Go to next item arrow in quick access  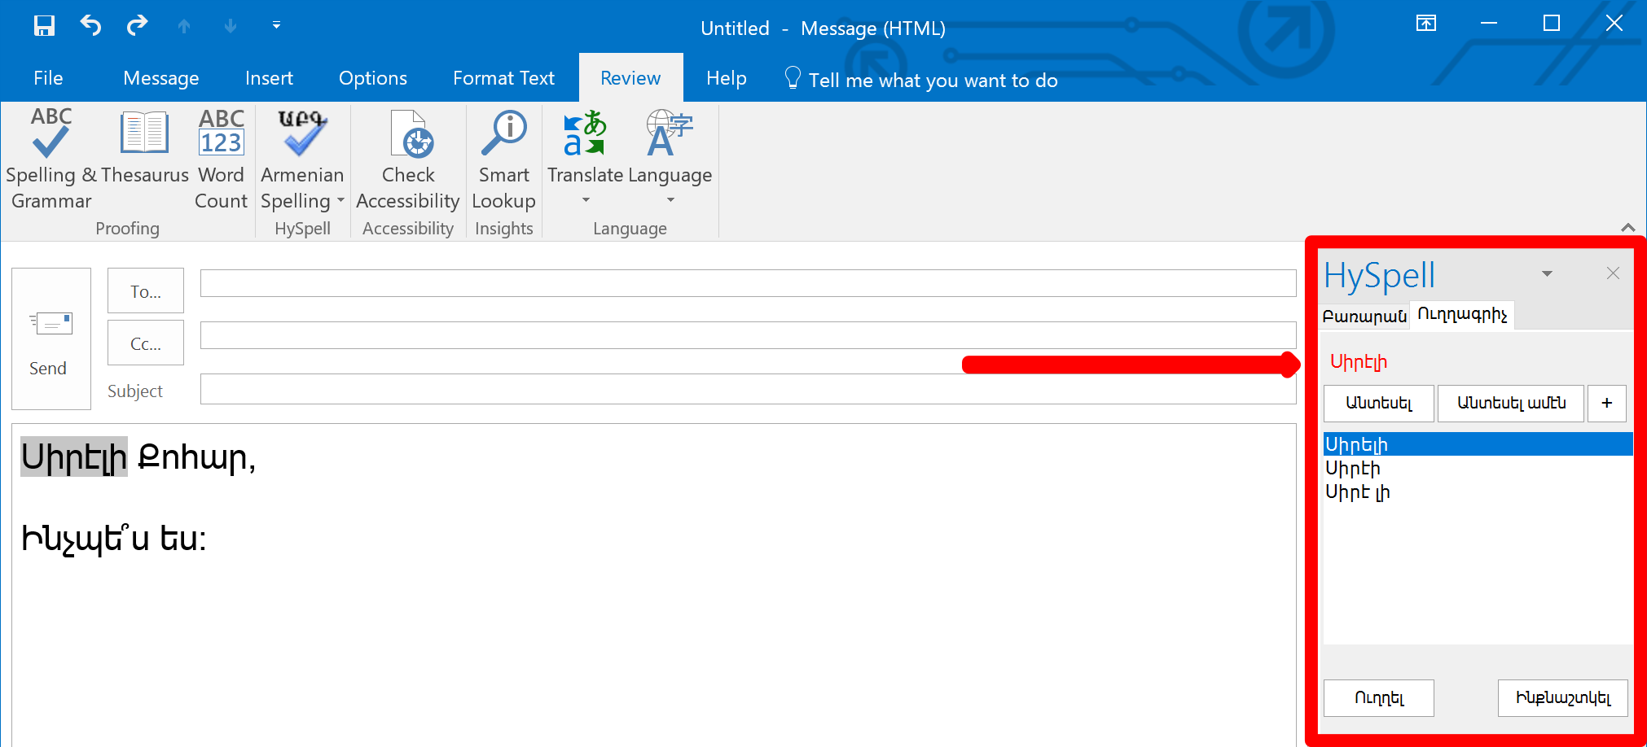coord(231,27)
